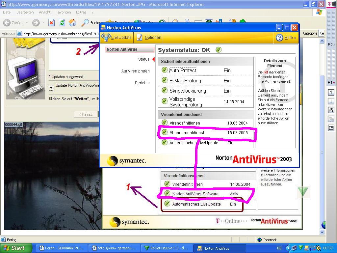The image size is (337, 253).
Task: Click the IE Refresh page icon
Action: pyautogui.click(x=62, y=23)
